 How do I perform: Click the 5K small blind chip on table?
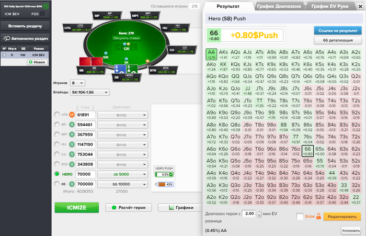pyautogui.click(x=127, y=59)
